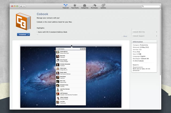
Task: Click the Christian Hernandez contact in the screenshot
Action: [71, 65]
